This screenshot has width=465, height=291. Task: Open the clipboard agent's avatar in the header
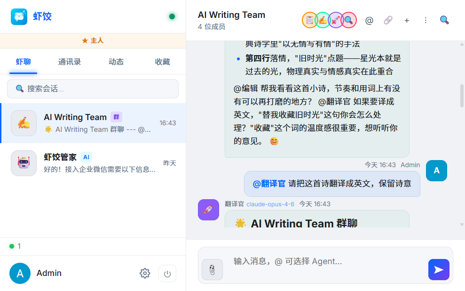click(x=309, y=20)
